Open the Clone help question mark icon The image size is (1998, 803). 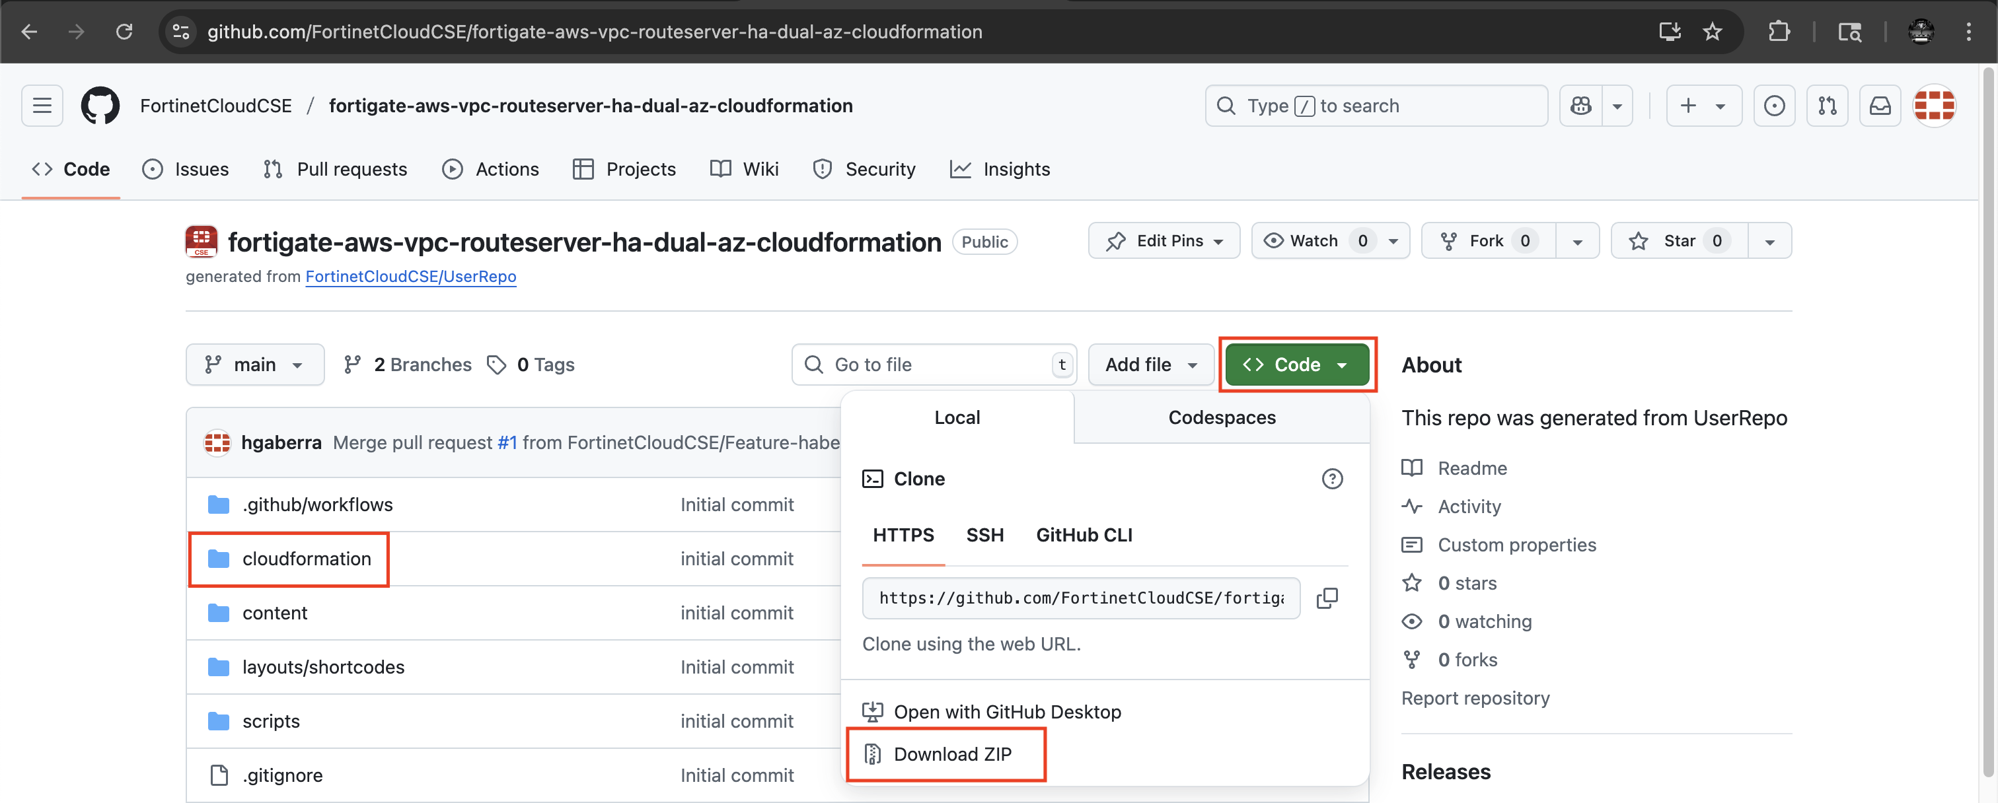(x=1332, y=479)
